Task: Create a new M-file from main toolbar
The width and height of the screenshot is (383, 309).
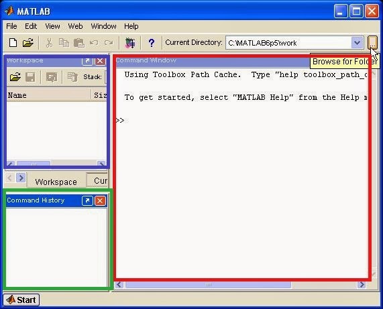Action: pos(13,43)
